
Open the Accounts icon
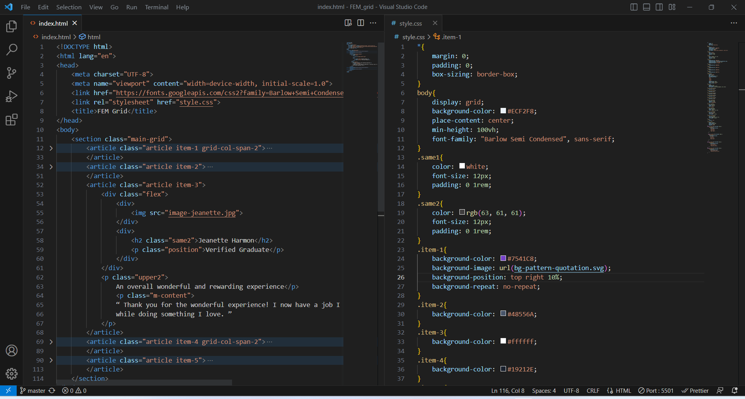[11, 350]
